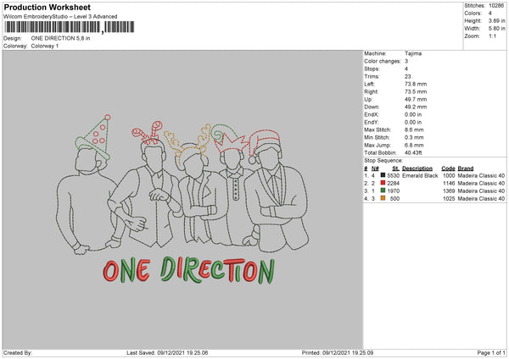The image size is (509, 359).
Task: Click the Trims value '23'
Action: (x=408, y=76)
